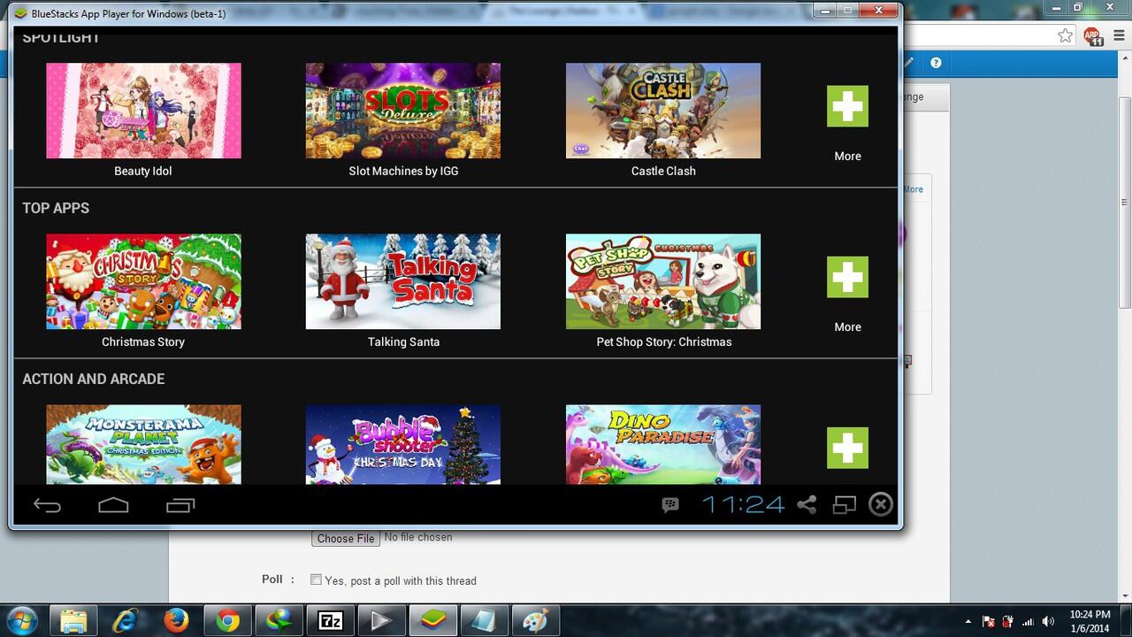Click 'More' text in Top Apps row
The height and width of the screenshot is (637, 1132).
point(847,326)
